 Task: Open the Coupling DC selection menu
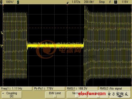(12, 95)
